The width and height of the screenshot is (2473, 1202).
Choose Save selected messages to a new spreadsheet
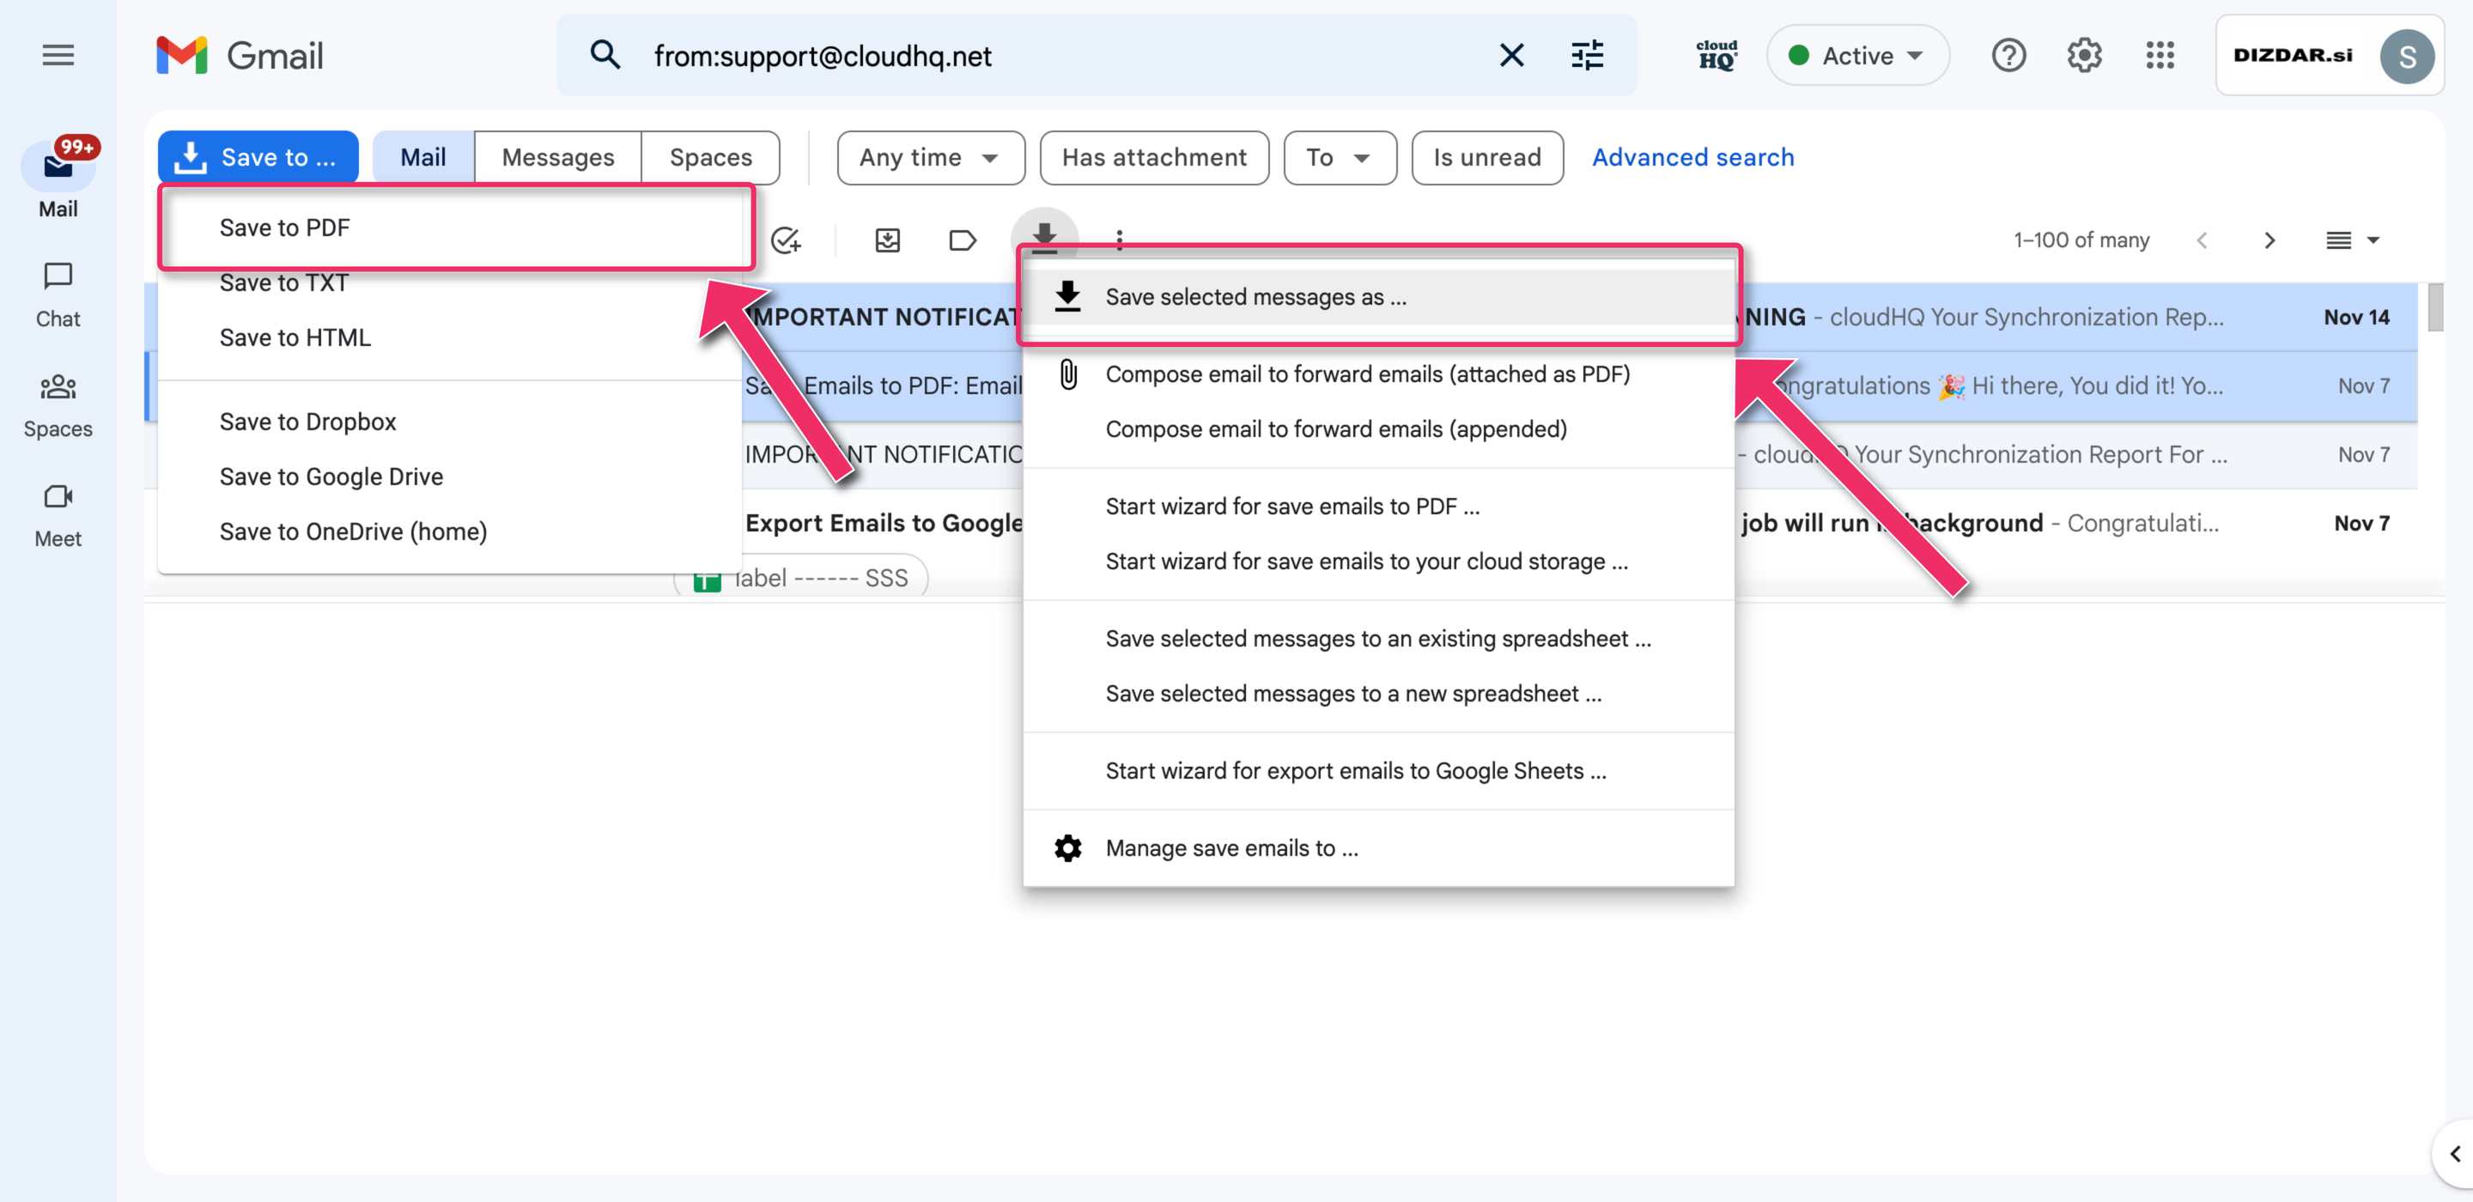(1378, 694)
